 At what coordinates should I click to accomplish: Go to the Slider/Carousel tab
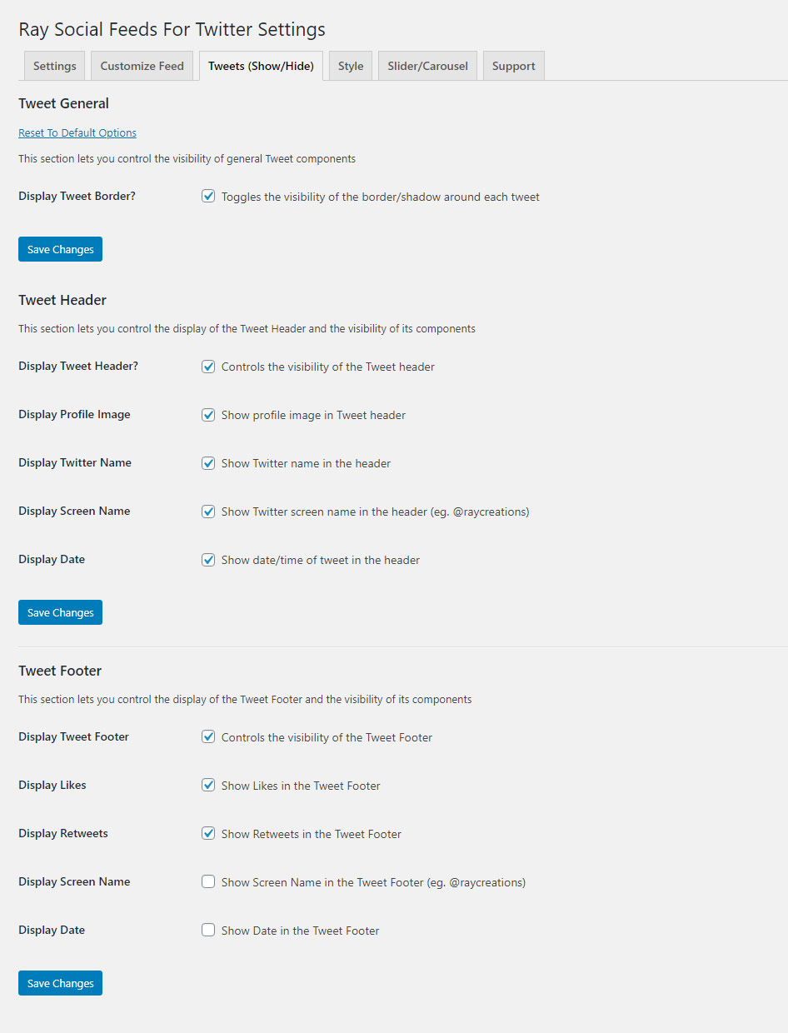pyautogui.click(x=427, y=66)
